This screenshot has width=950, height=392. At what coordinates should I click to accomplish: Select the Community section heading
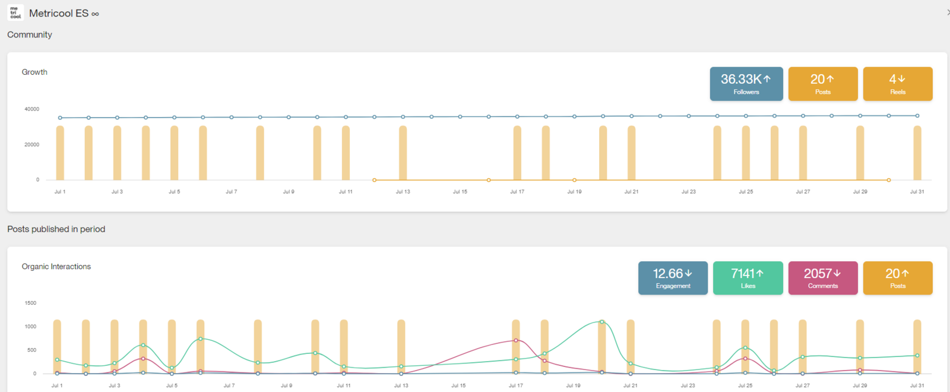click(30, 34)
